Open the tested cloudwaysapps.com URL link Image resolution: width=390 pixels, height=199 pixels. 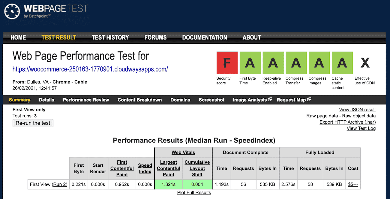90,69
